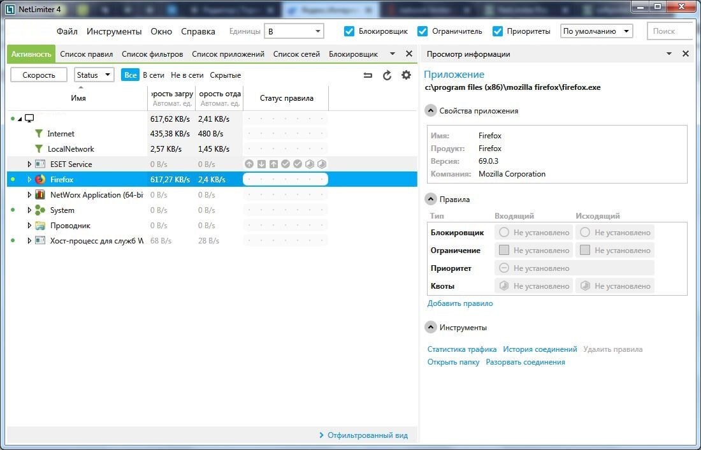This screenshot has width=701, height=450.
Task: Click the Открыть папку link
Action: pos(453,362)
